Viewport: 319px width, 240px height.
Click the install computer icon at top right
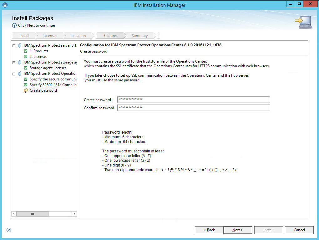(x=303, y=22)
